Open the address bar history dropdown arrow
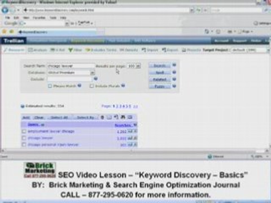The height and width of the screenshot is (203, 271). tap(191, 10)
